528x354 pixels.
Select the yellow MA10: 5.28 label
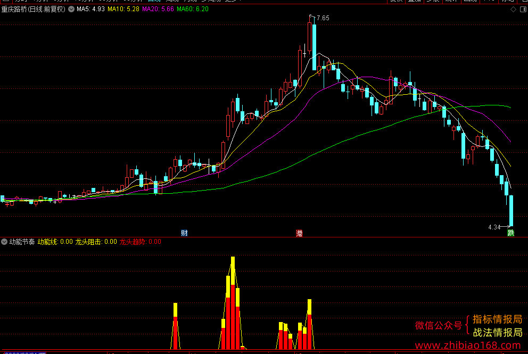tap(123, 9)
